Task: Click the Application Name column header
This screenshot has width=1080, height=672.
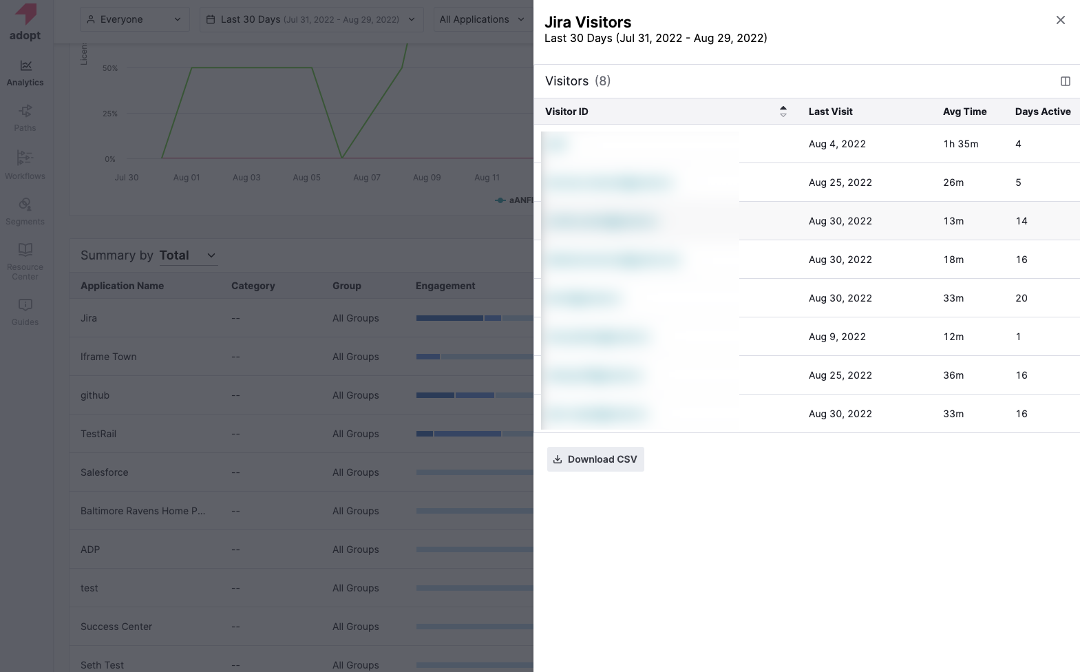Action: pyautogui.click(x=122, y=286)
